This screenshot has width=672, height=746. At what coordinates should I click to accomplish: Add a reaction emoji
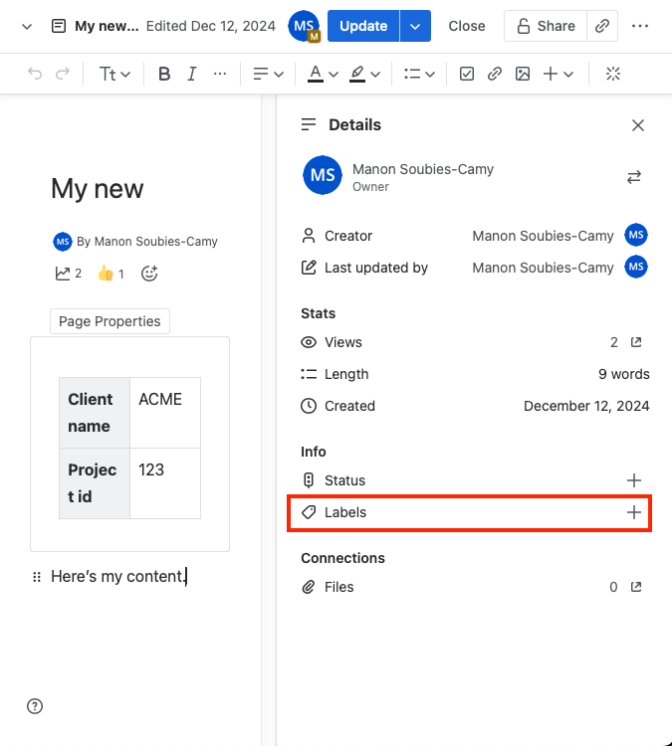149,274
